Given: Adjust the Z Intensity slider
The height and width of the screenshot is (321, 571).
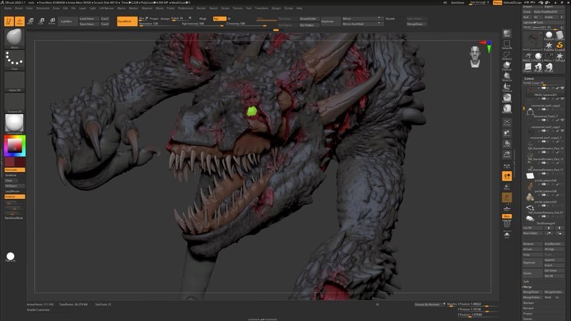Looking at the screenshot, I should coord(246,24).
